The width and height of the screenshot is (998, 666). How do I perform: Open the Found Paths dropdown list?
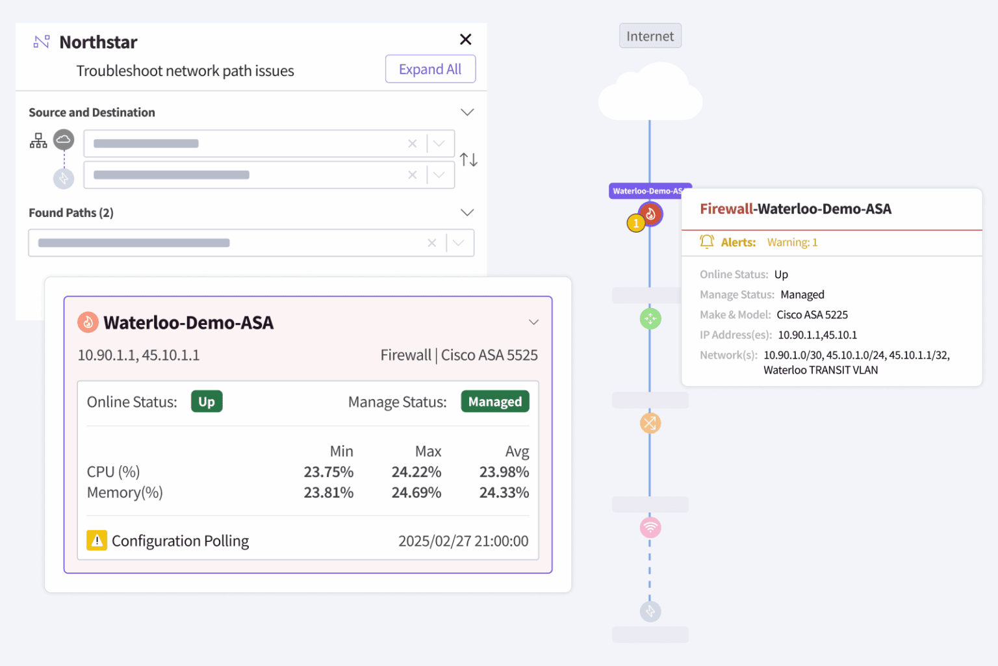(459, 242)
